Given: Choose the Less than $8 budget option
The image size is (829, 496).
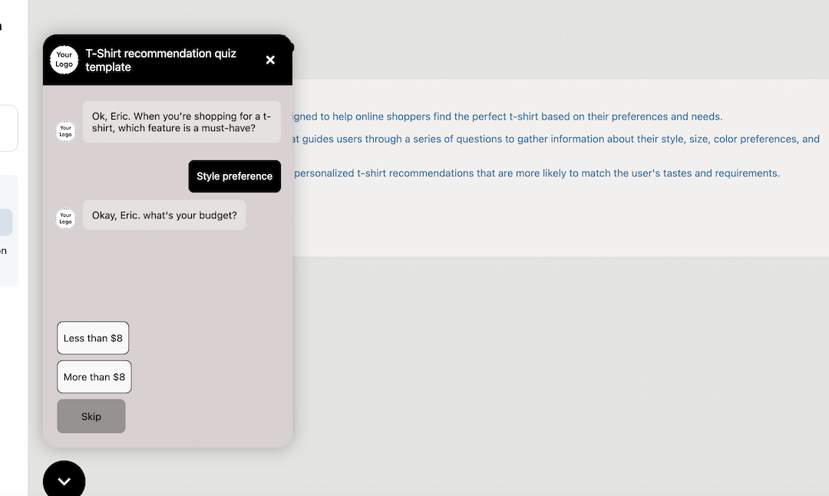Looking at the screenshot, I should click(93, 337).
